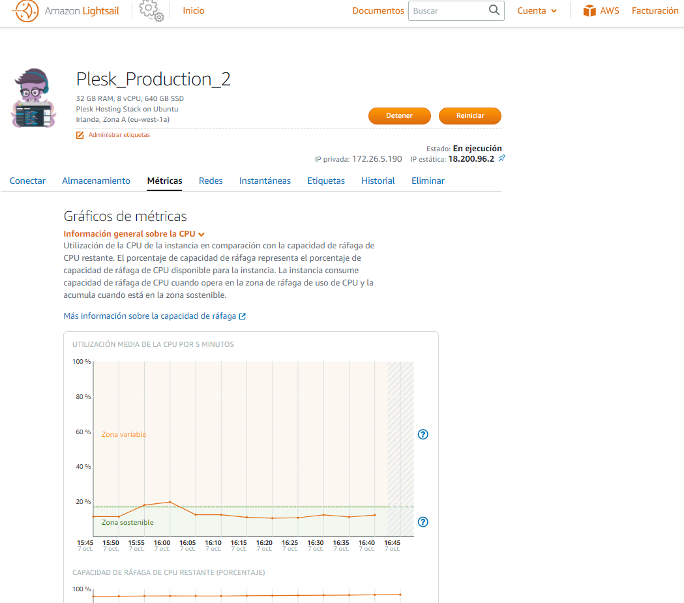Click the pin icon next to static IP
Viewport: 684px width, 603px height.
click(501, 158)
